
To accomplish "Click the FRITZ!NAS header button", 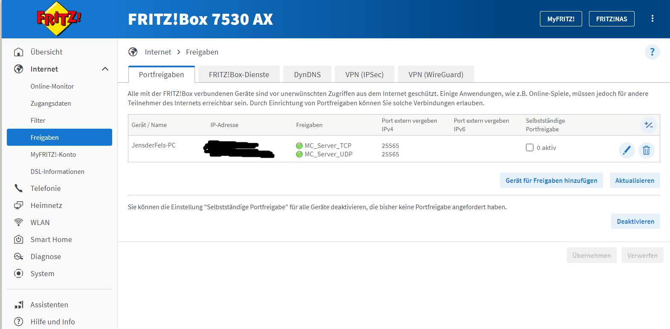I will click(612, 19).
